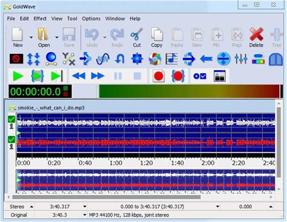287x222 pixels.
Task: Play the audio with green play button
Action: click(18, 76)
